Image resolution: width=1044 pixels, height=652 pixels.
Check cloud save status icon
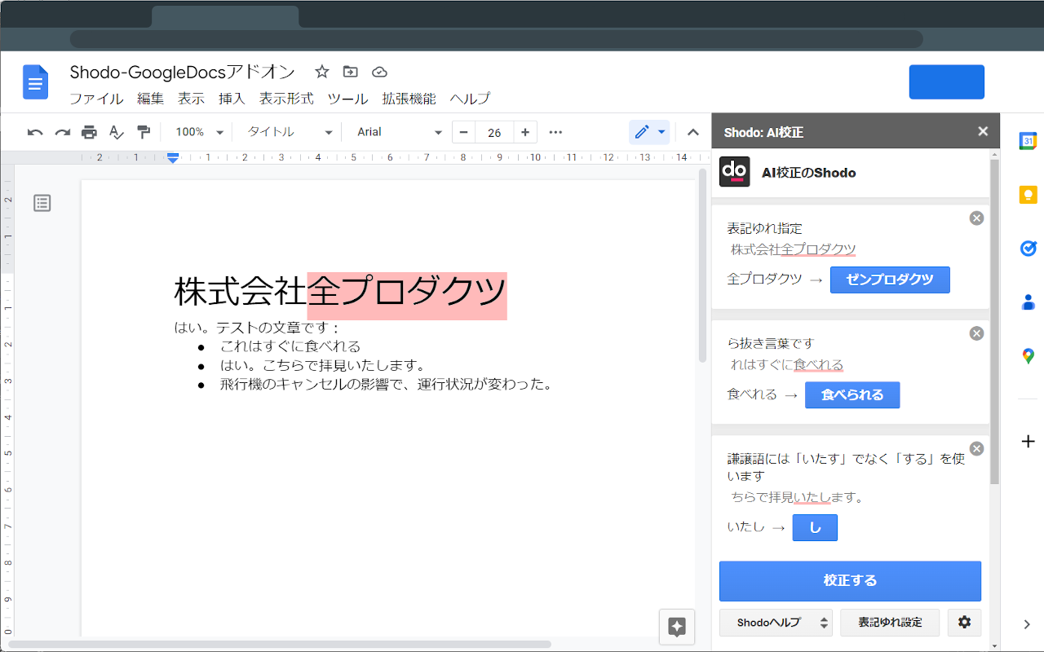[x=379, y=72]
